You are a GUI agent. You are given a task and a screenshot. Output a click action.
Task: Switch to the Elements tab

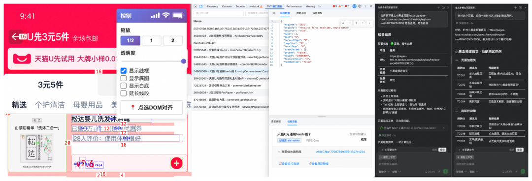click(212, 6)
